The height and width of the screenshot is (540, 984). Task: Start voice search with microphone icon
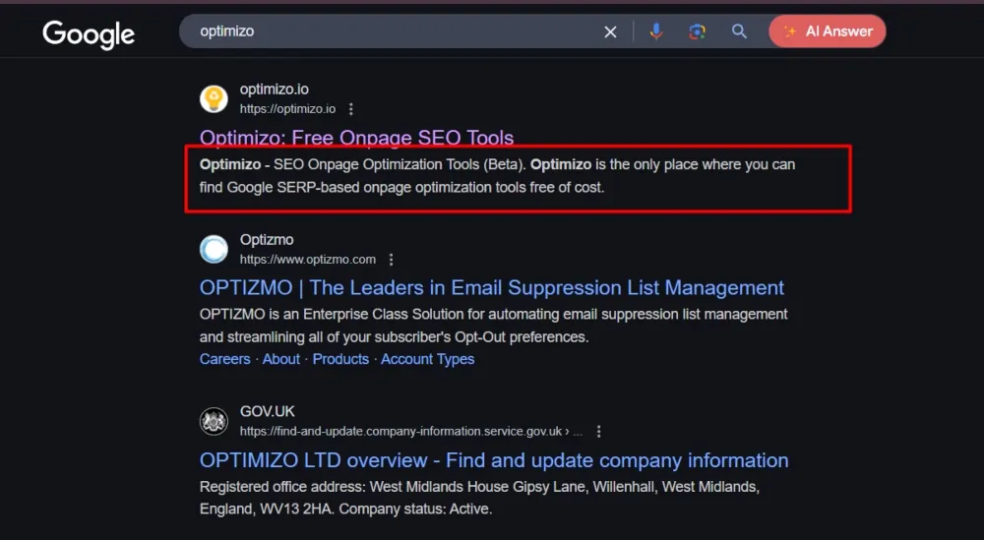656,31
